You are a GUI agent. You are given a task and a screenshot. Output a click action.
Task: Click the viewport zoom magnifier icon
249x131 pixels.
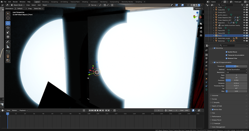(x=201, y=24)
